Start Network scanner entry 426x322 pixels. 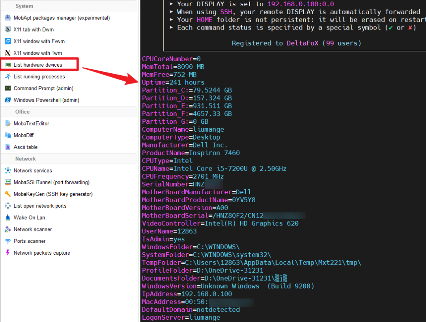pyautogui.click(x=33, y=229)
